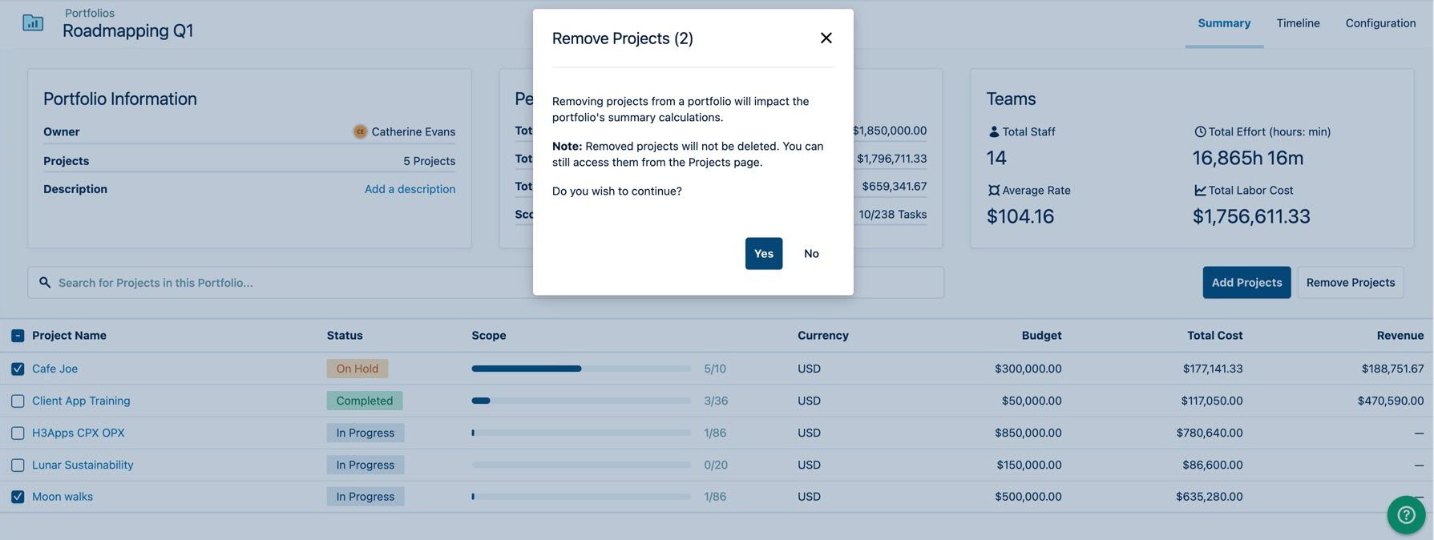
Task: Confirm removal with the Yes button
Action: tap(763, 253)
